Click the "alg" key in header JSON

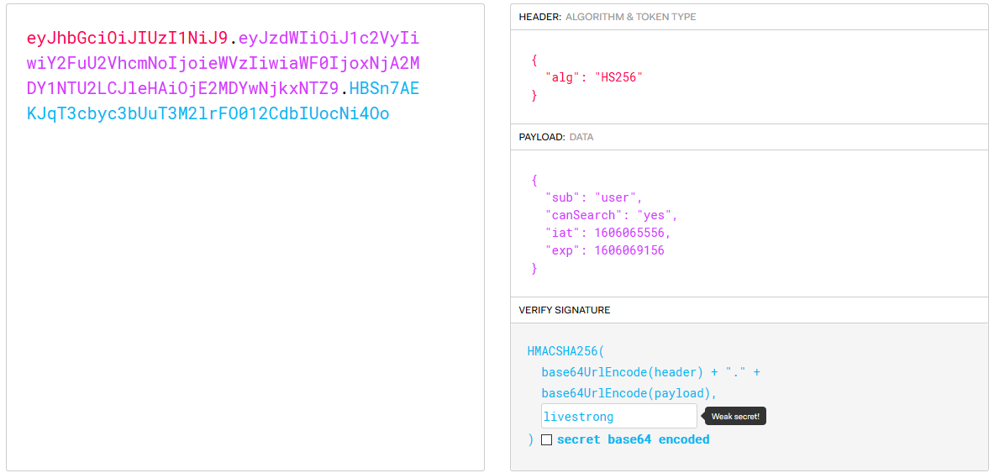click(x=565, y=77)
